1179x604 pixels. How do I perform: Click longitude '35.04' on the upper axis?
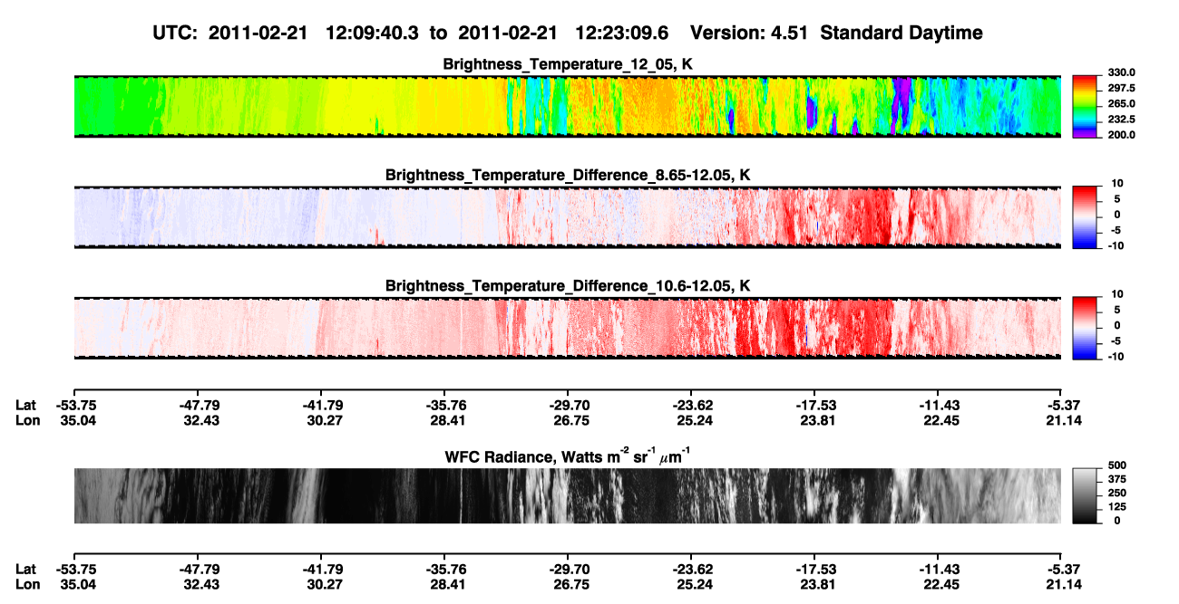[x=76, y=420]
